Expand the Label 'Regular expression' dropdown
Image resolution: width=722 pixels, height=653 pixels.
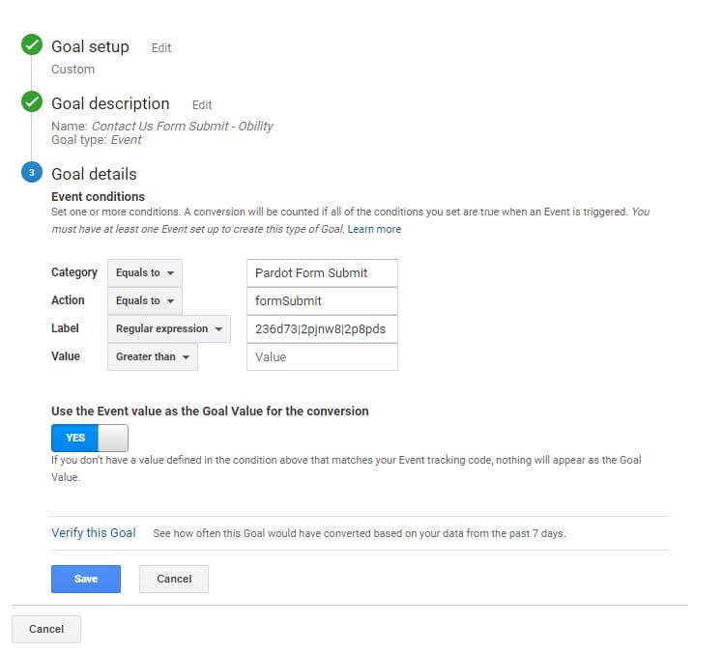[168, 328]
